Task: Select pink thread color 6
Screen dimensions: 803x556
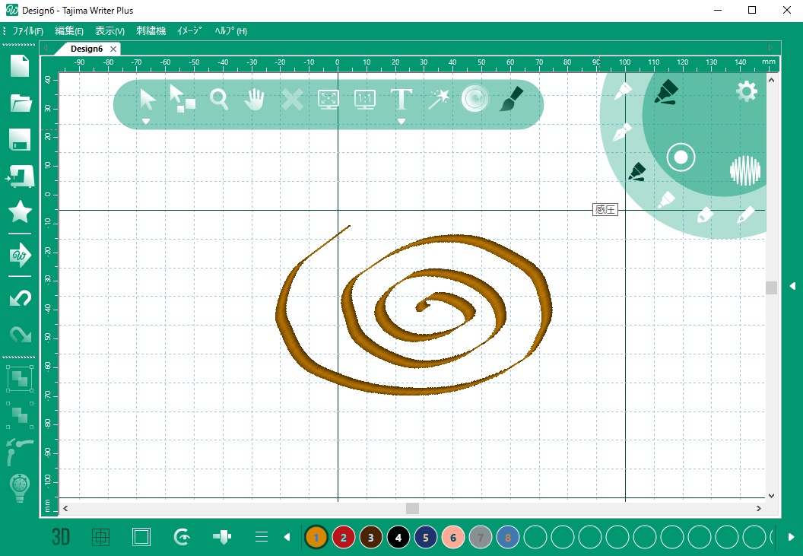Action: pos(453,537)
